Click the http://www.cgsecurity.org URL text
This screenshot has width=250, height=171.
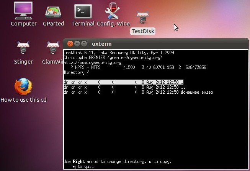coord(93,62)
